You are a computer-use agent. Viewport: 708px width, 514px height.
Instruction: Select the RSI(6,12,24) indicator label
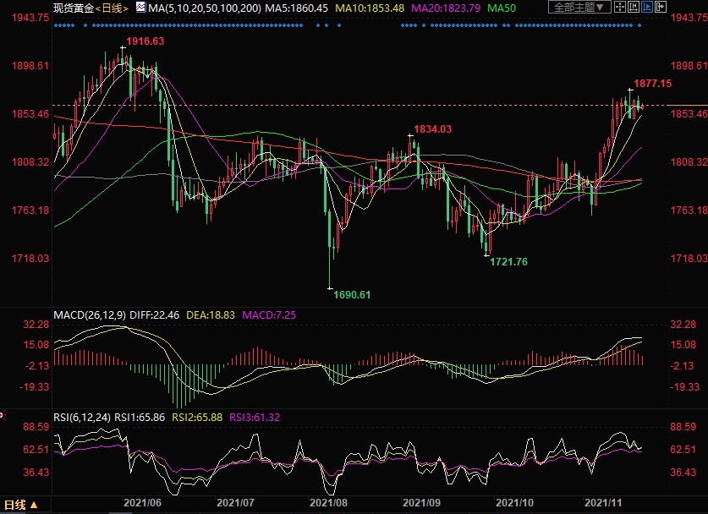pos(84,417)
